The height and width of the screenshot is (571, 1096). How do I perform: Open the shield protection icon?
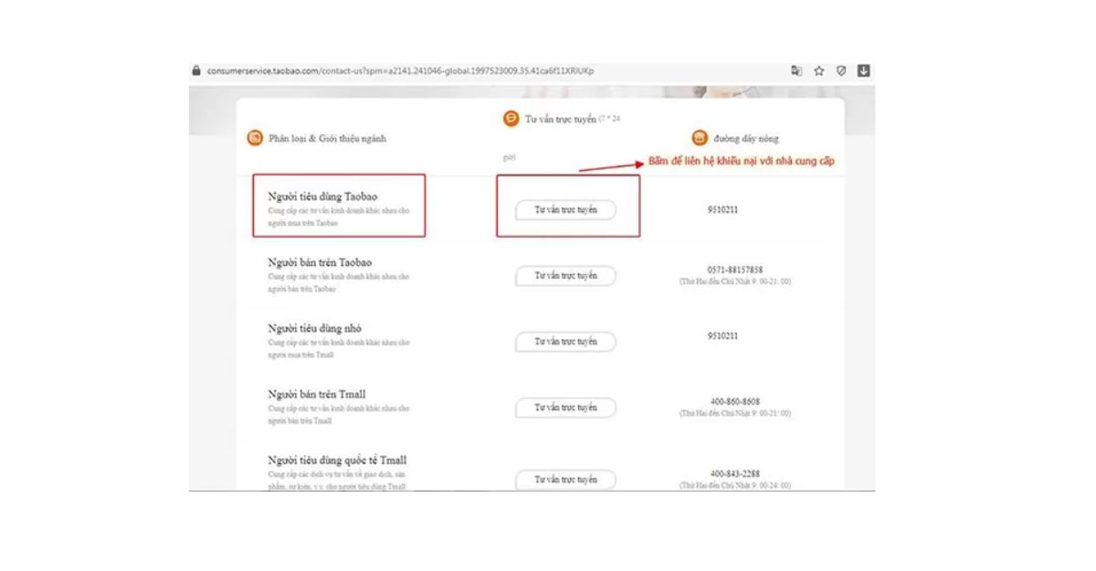point(841,71)
